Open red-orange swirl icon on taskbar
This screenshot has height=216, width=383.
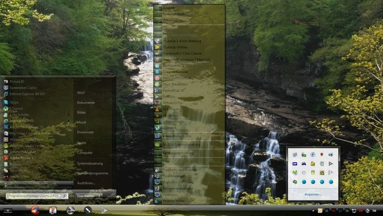tap(35, 210)
